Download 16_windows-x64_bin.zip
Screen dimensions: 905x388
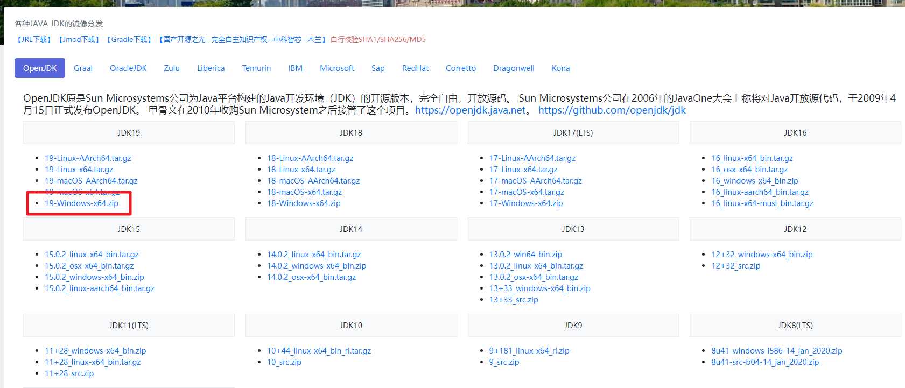[x=755, y=181]
